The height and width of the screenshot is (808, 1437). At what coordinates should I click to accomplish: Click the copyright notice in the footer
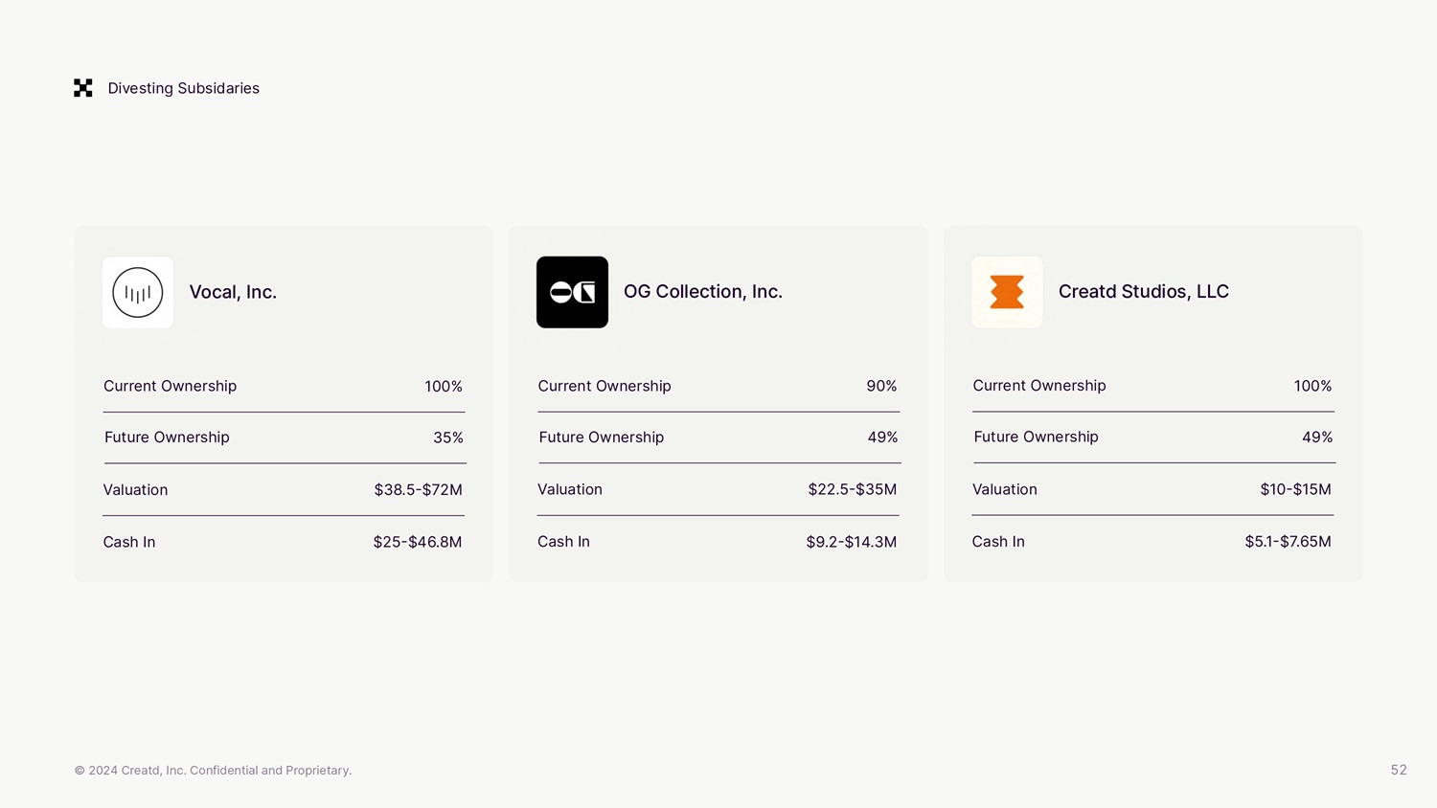click(213, 771)
